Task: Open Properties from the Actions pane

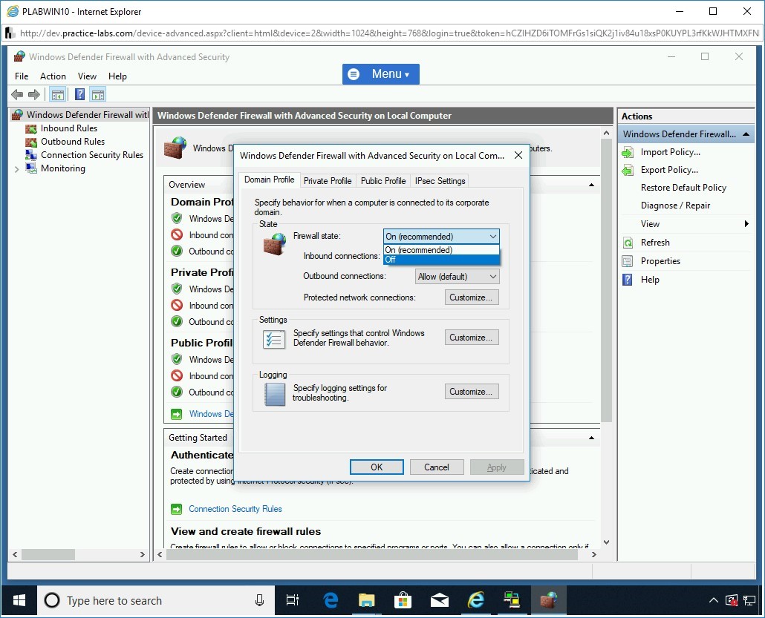Action: coord(660,261)
